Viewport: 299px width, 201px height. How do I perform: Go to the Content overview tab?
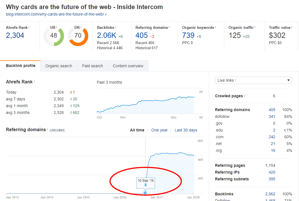click(x=128, y=66)
